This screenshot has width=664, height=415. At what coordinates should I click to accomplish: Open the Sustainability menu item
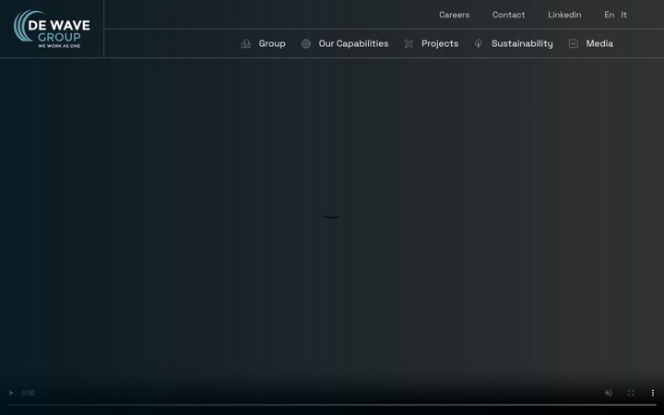coord(522,43)
